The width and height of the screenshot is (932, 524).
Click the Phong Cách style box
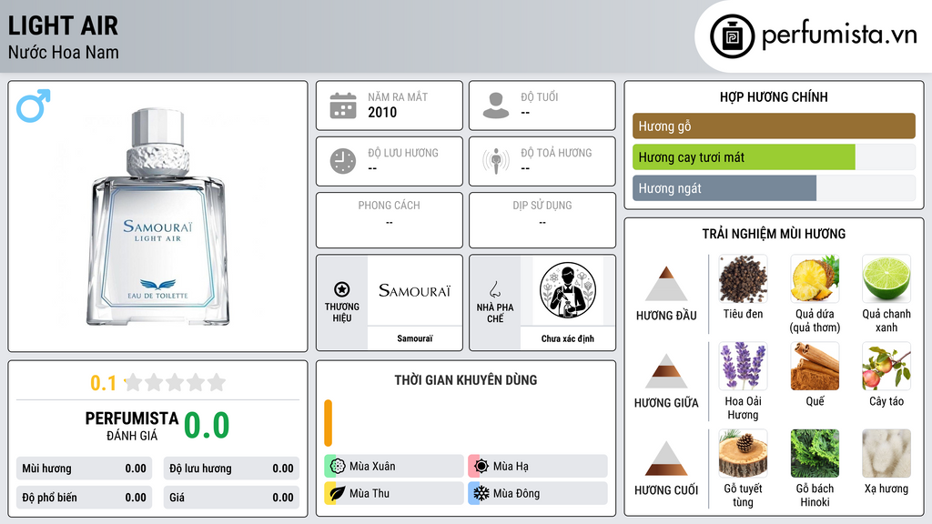tap(390, 220)
